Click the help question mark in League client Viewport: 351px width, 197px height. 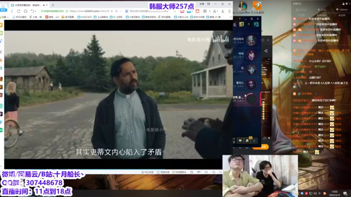pyautogui.click(x=240, y=19)
